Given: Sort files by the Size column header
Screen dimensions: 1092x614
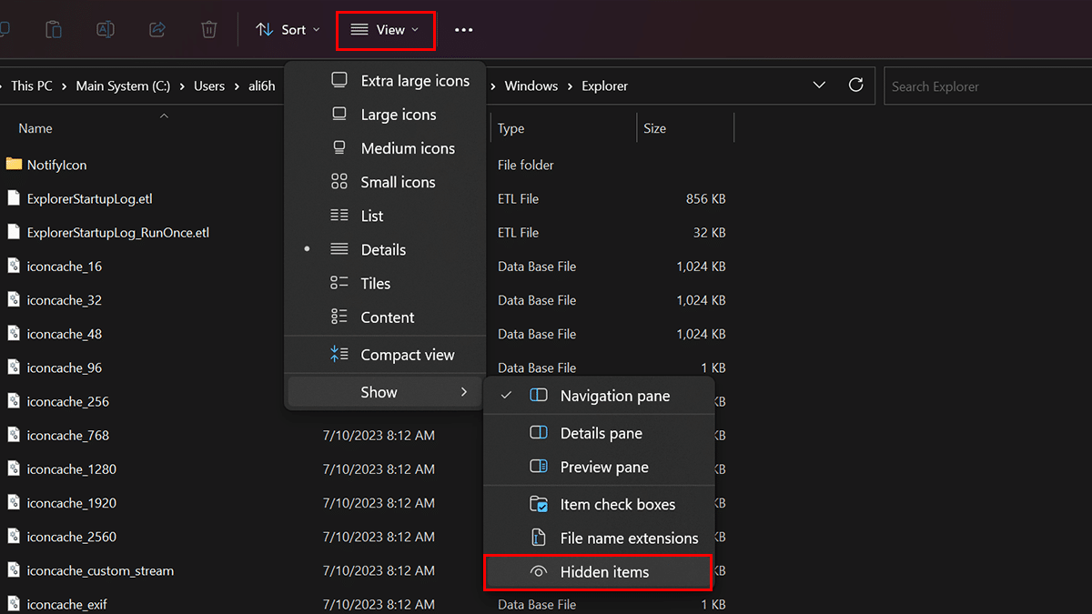Looking at the screenshot, I should 655,128.
